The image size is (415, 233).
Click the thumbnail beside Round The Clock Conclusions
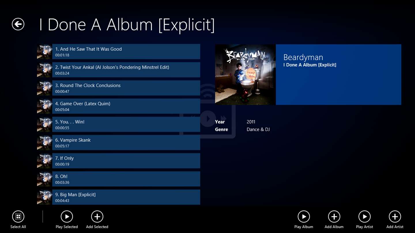click(44, 88)
